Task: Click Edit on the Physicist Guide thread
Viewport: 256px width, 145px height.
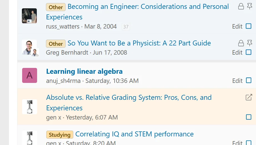Action: 237,52
